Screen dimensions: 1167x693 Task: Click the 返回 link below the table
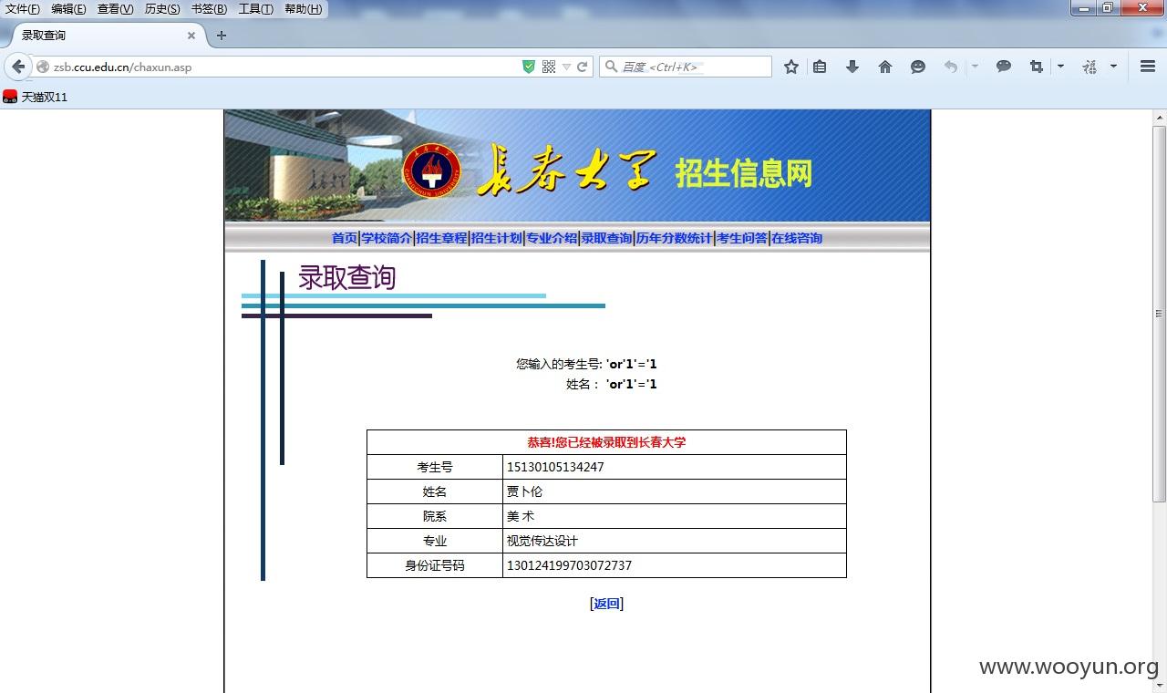tap(607, 604)
